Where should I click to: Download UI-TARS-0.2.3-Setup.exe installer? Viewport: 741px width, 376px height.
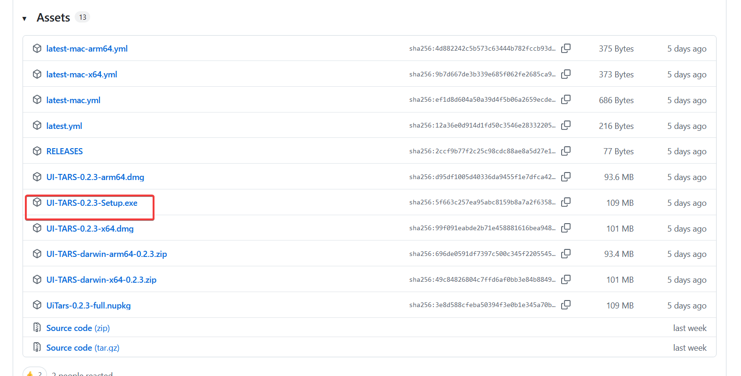92,203
